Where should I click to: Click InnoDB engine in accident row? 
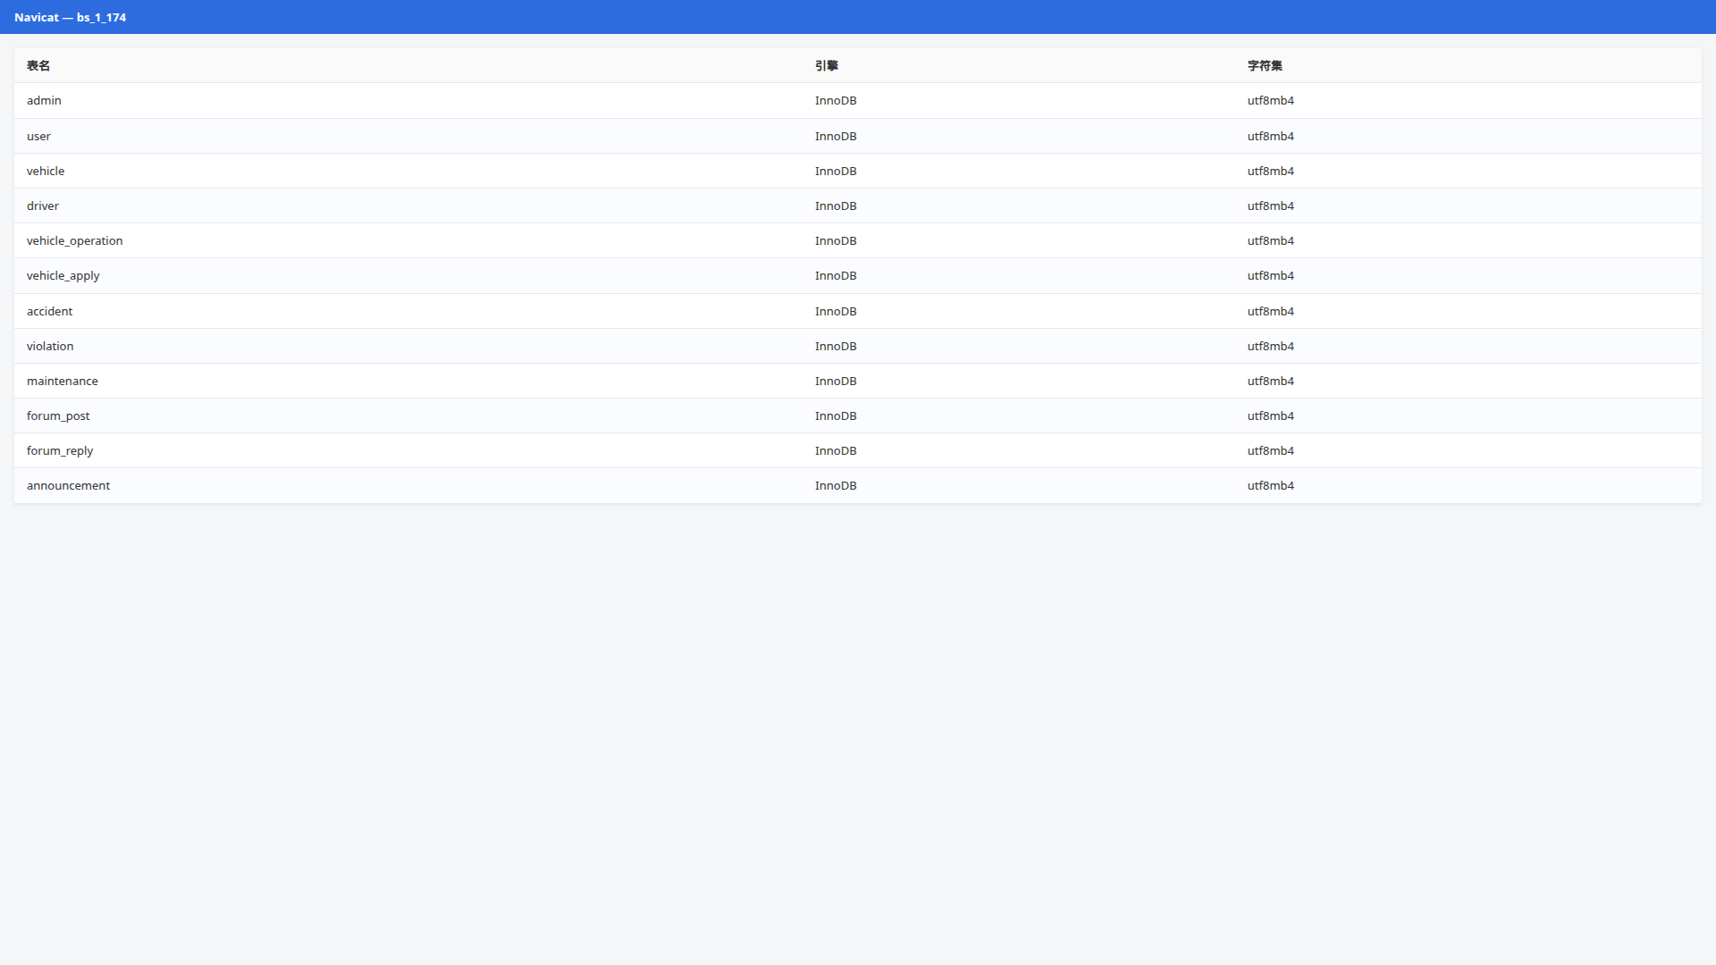tap(836, 312)
